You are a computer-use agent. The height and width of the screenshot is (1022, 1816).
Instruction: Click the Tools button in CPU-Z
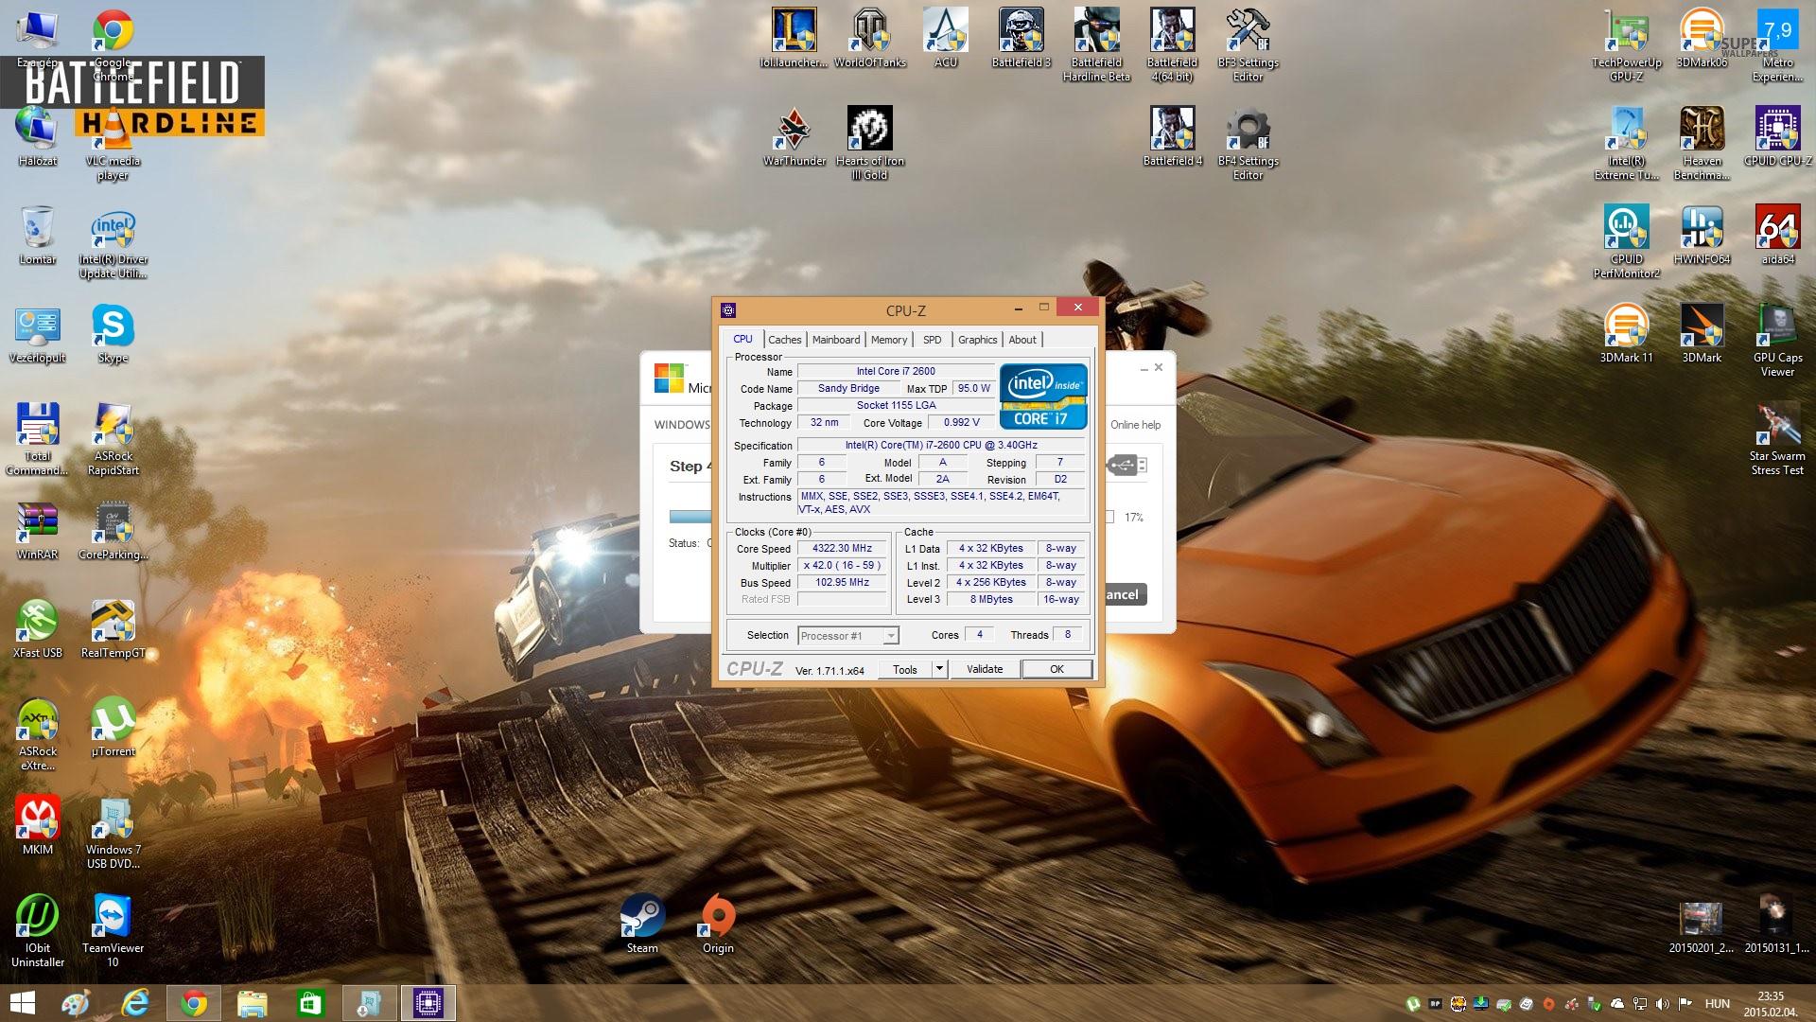pyautogui.click(x=905, y=669)
